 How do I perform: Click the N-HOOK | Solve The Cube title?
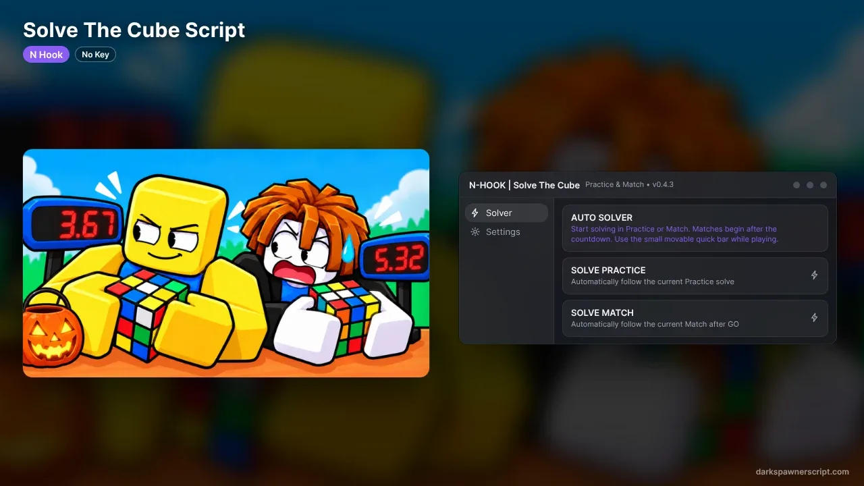524,185
